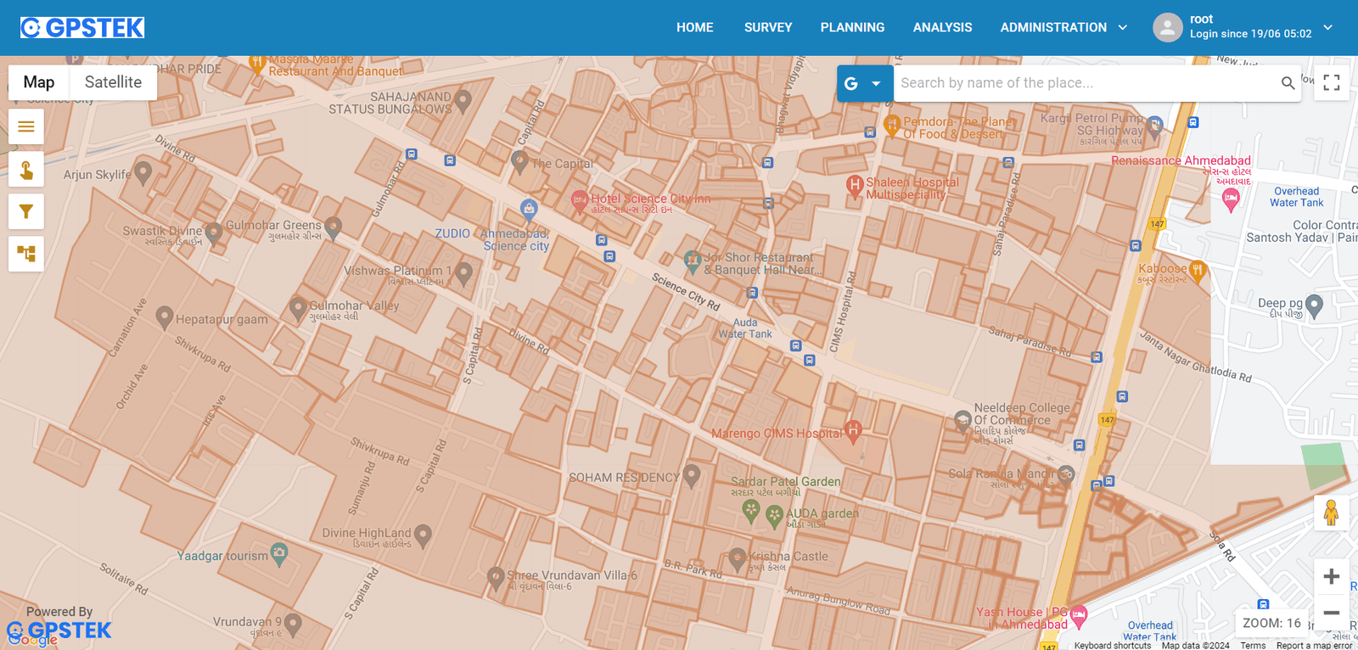Viewport: 1358px width, 650px height.
Task: Open the ANALYSIS menu
Action: tap(942, 27)
